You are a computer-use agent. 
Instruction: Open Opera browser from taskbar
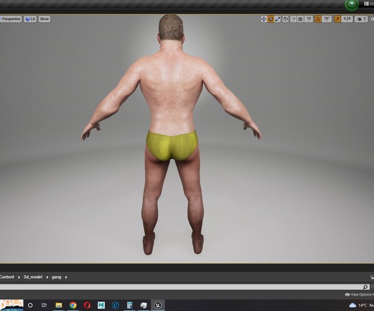87,305
